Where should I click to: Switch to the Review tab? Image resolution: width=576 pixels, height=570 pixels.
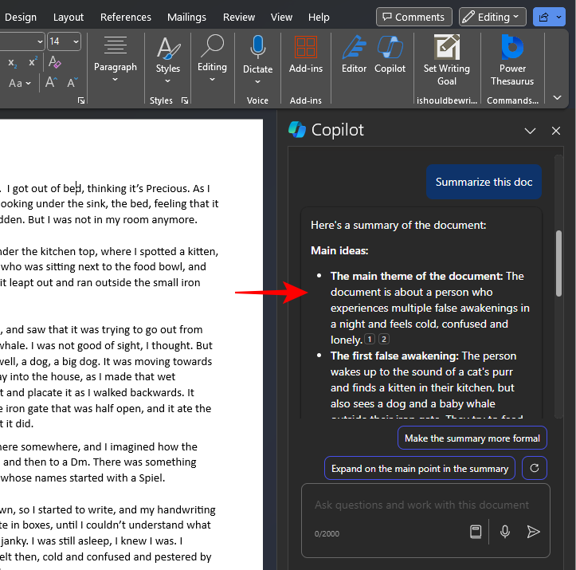pyautogui.click(x=239, y=18)
